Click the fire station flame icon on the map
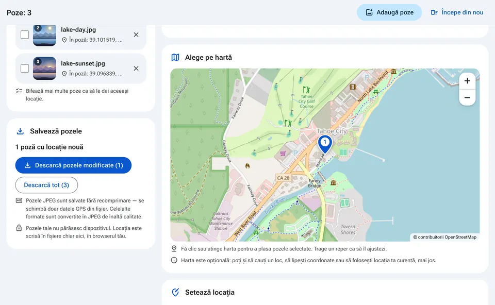The height and width of the screenshot is (305, 495). click(x=247, y=165)
